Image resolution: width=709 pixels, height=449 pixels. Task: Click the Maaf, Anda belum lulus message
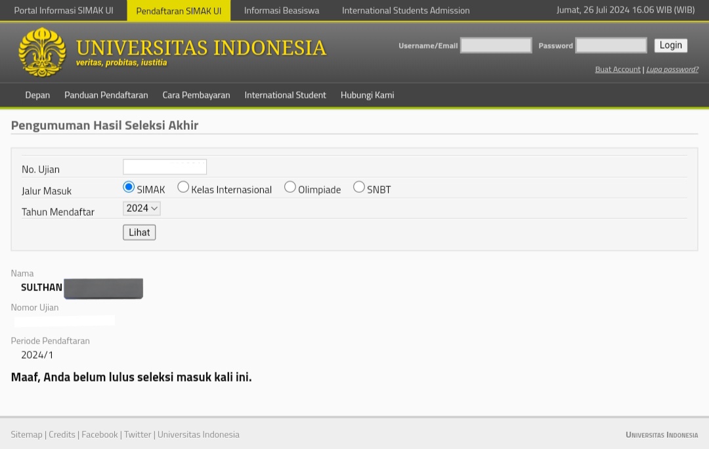pyautogui.click(x=131, y=377)
